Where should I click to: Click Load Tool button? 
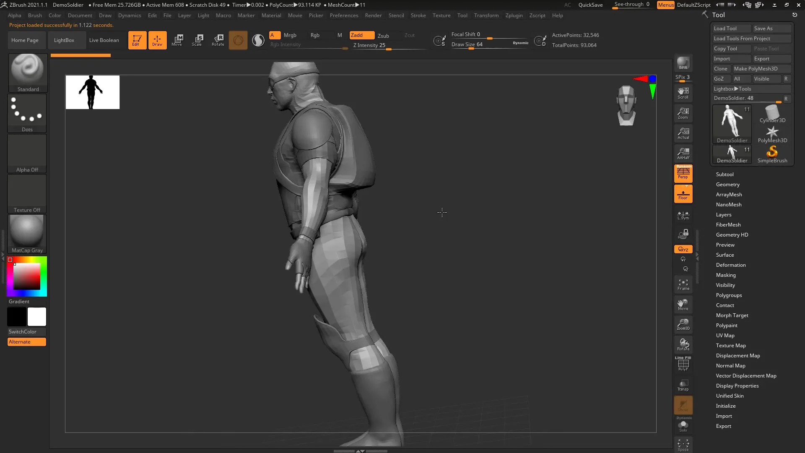(732, 29)
